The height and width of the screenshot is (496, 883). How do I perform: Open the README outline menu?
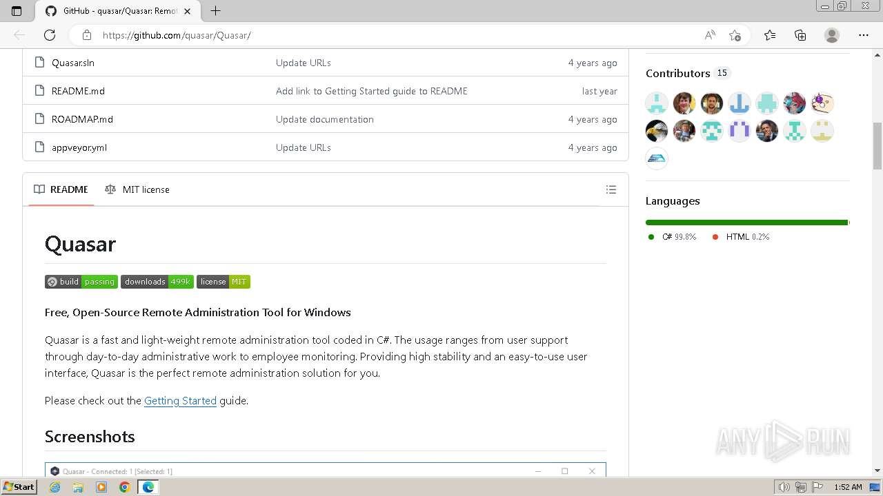pos(611,189)
